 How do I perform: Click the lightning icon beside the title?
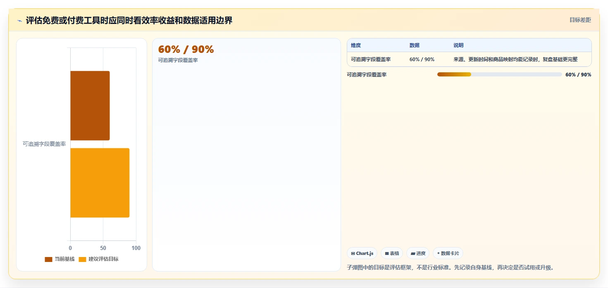[19, 21]
